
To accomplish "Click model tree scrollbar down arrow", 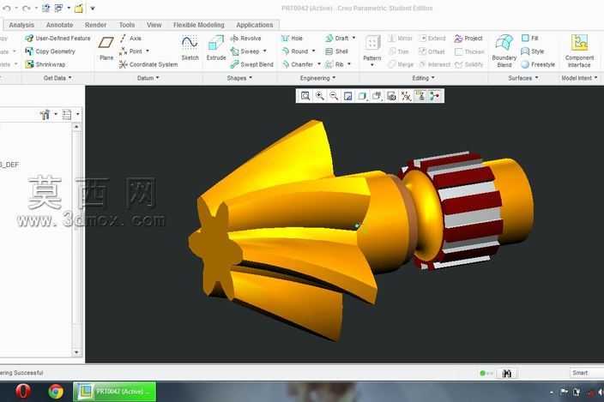I will point(76,352).
